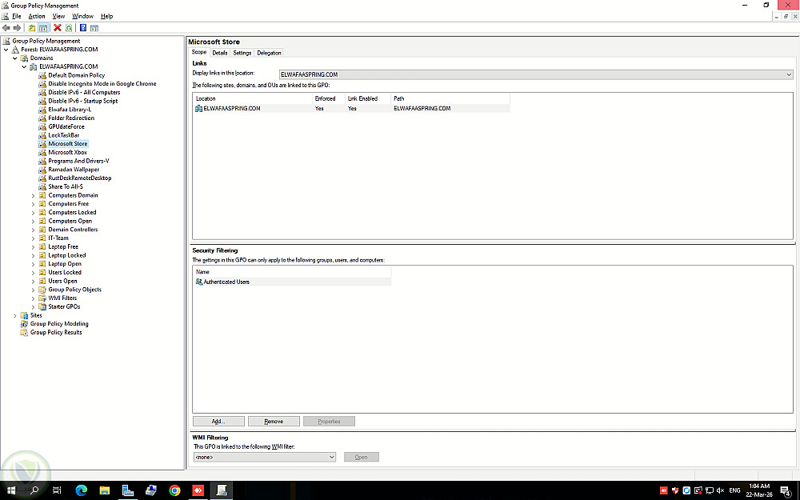Select the Share To All-S GPO
This screenshot has height=500, width=800.
point(66,186)
